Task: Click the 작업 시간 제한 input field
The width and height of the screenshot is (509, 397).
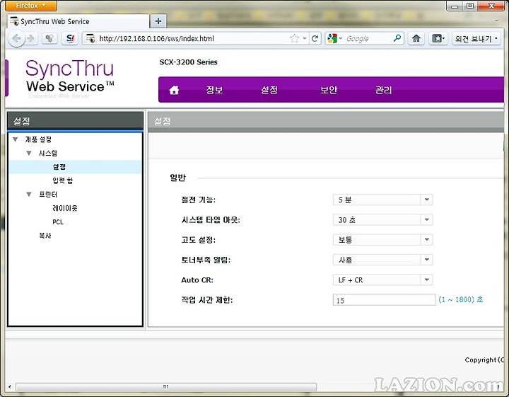Action: point(384,300)
